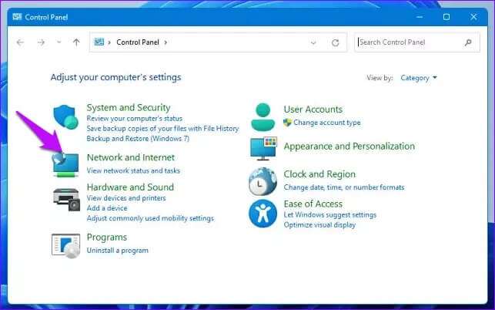Open System and Security heading link
The height and width of the screenshot is (310, 495).
click(129, 107)
